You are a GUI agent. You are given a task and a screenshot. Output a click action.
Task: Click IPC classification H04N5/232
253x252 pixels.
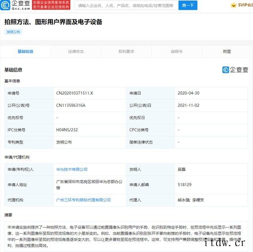pyautogui.click(x=67, y=130)
